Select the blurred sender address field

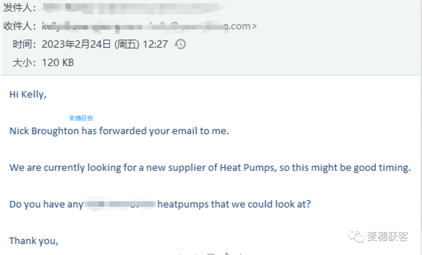[x=131, y=8]
